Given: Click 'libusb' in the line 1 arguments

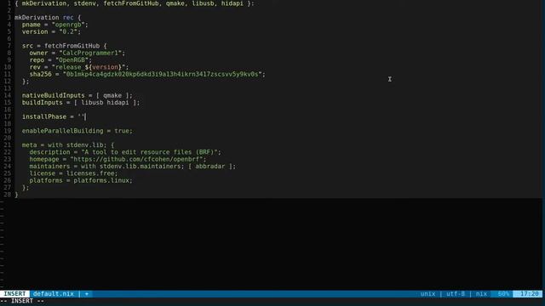Looking at the screenshot, I should pos(203,3).
